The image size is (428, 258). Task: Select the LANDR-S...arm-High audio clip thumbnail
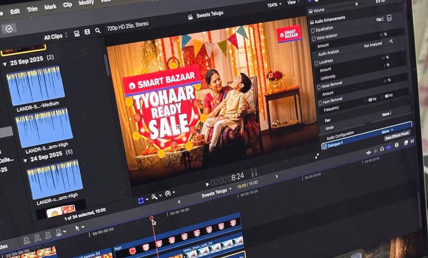click(45, 127)
